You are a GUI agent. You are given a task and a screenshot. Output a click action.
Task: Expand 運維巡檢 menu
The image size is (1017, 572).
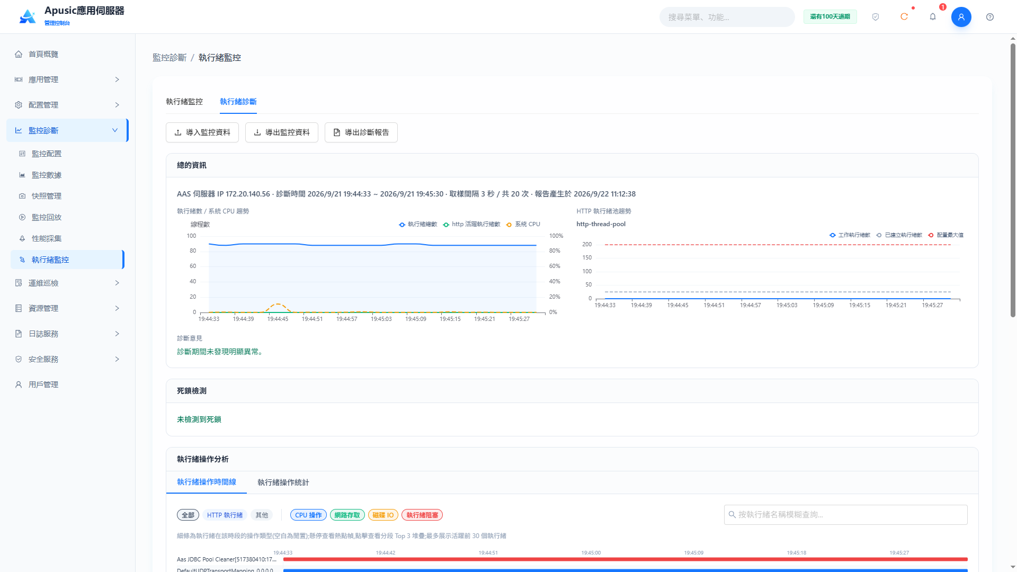(68, 283)
